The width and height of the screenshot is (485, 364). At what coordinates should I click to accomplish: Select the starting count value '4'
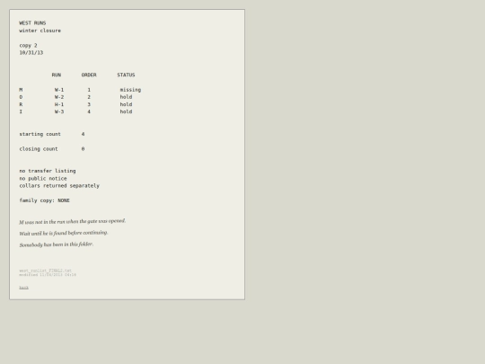(x=83, y=134)
